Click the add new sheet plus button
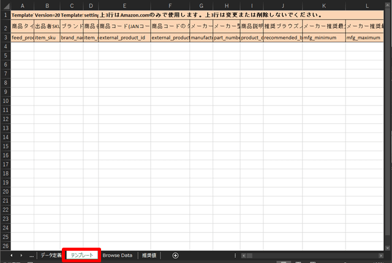Screen dimensions: 392x263 tap(176, 255)
